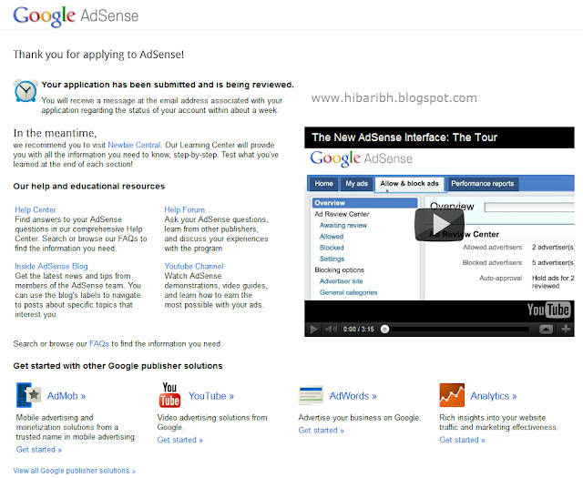
Task: Click the Google AdSense logo
Action: (76, 16)
